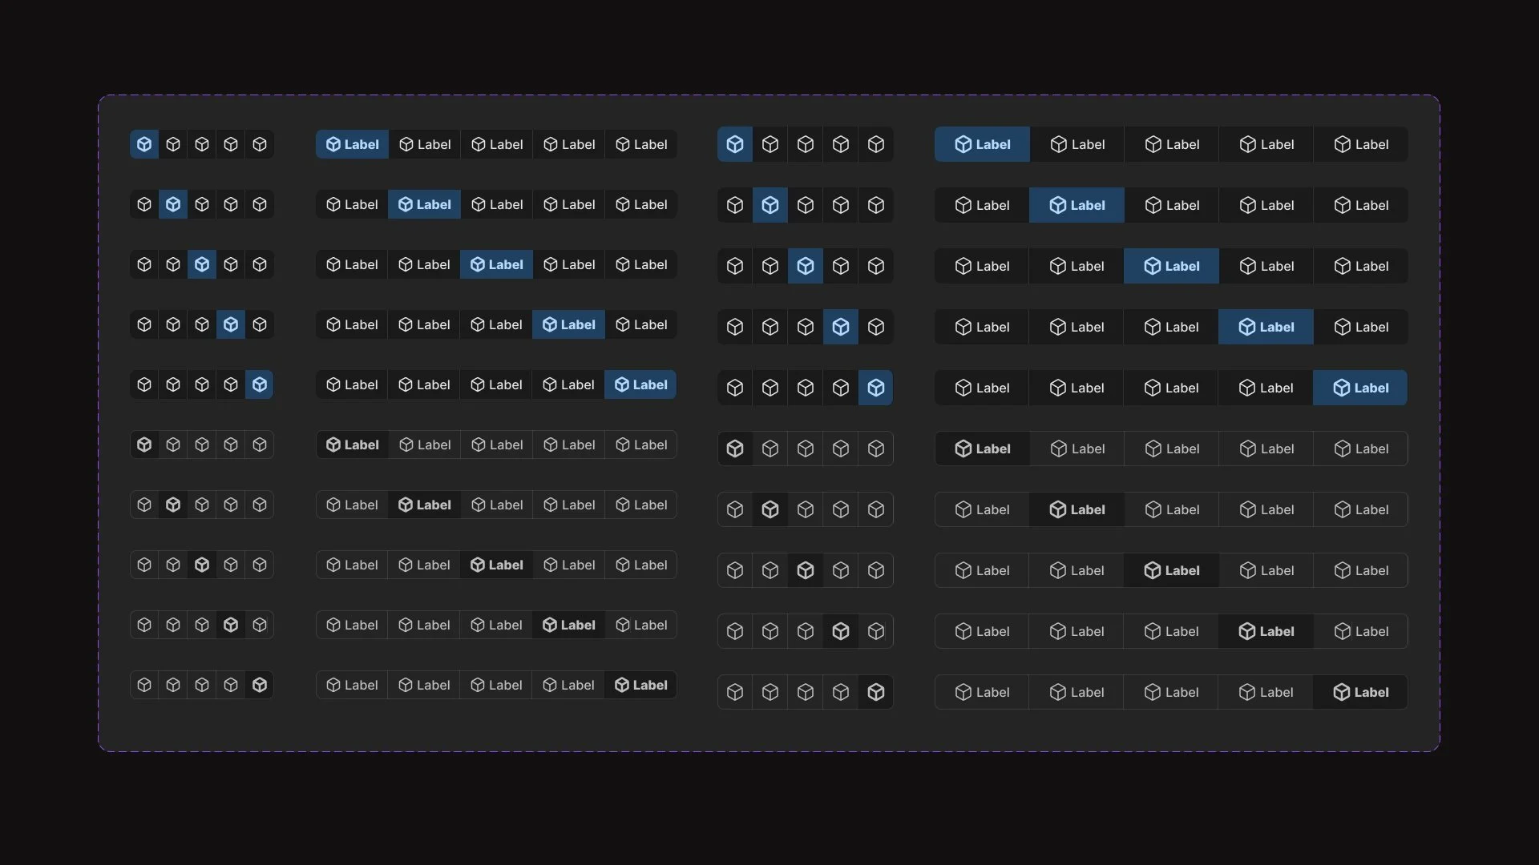The width and height of the screenshot is (1539, 865).
Task: Click blue highlighted last cube in fifth large icon row
Action: [875, 388]
